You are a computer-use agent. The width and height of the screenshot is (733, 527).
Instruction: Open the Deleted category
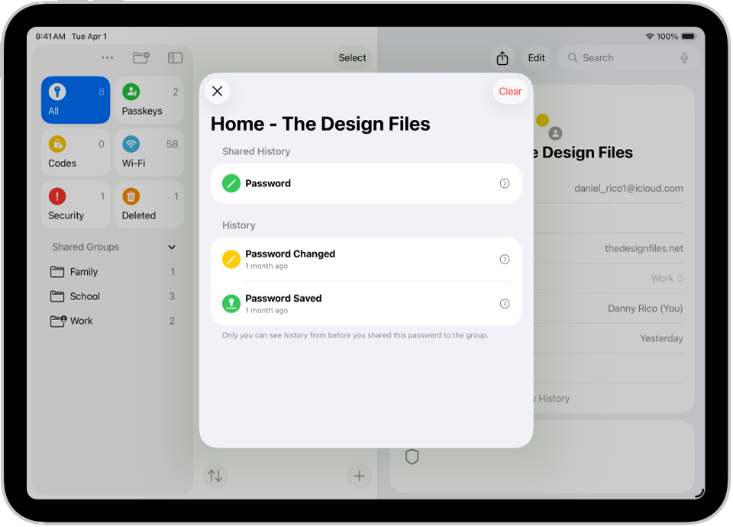tap(149, 205)
